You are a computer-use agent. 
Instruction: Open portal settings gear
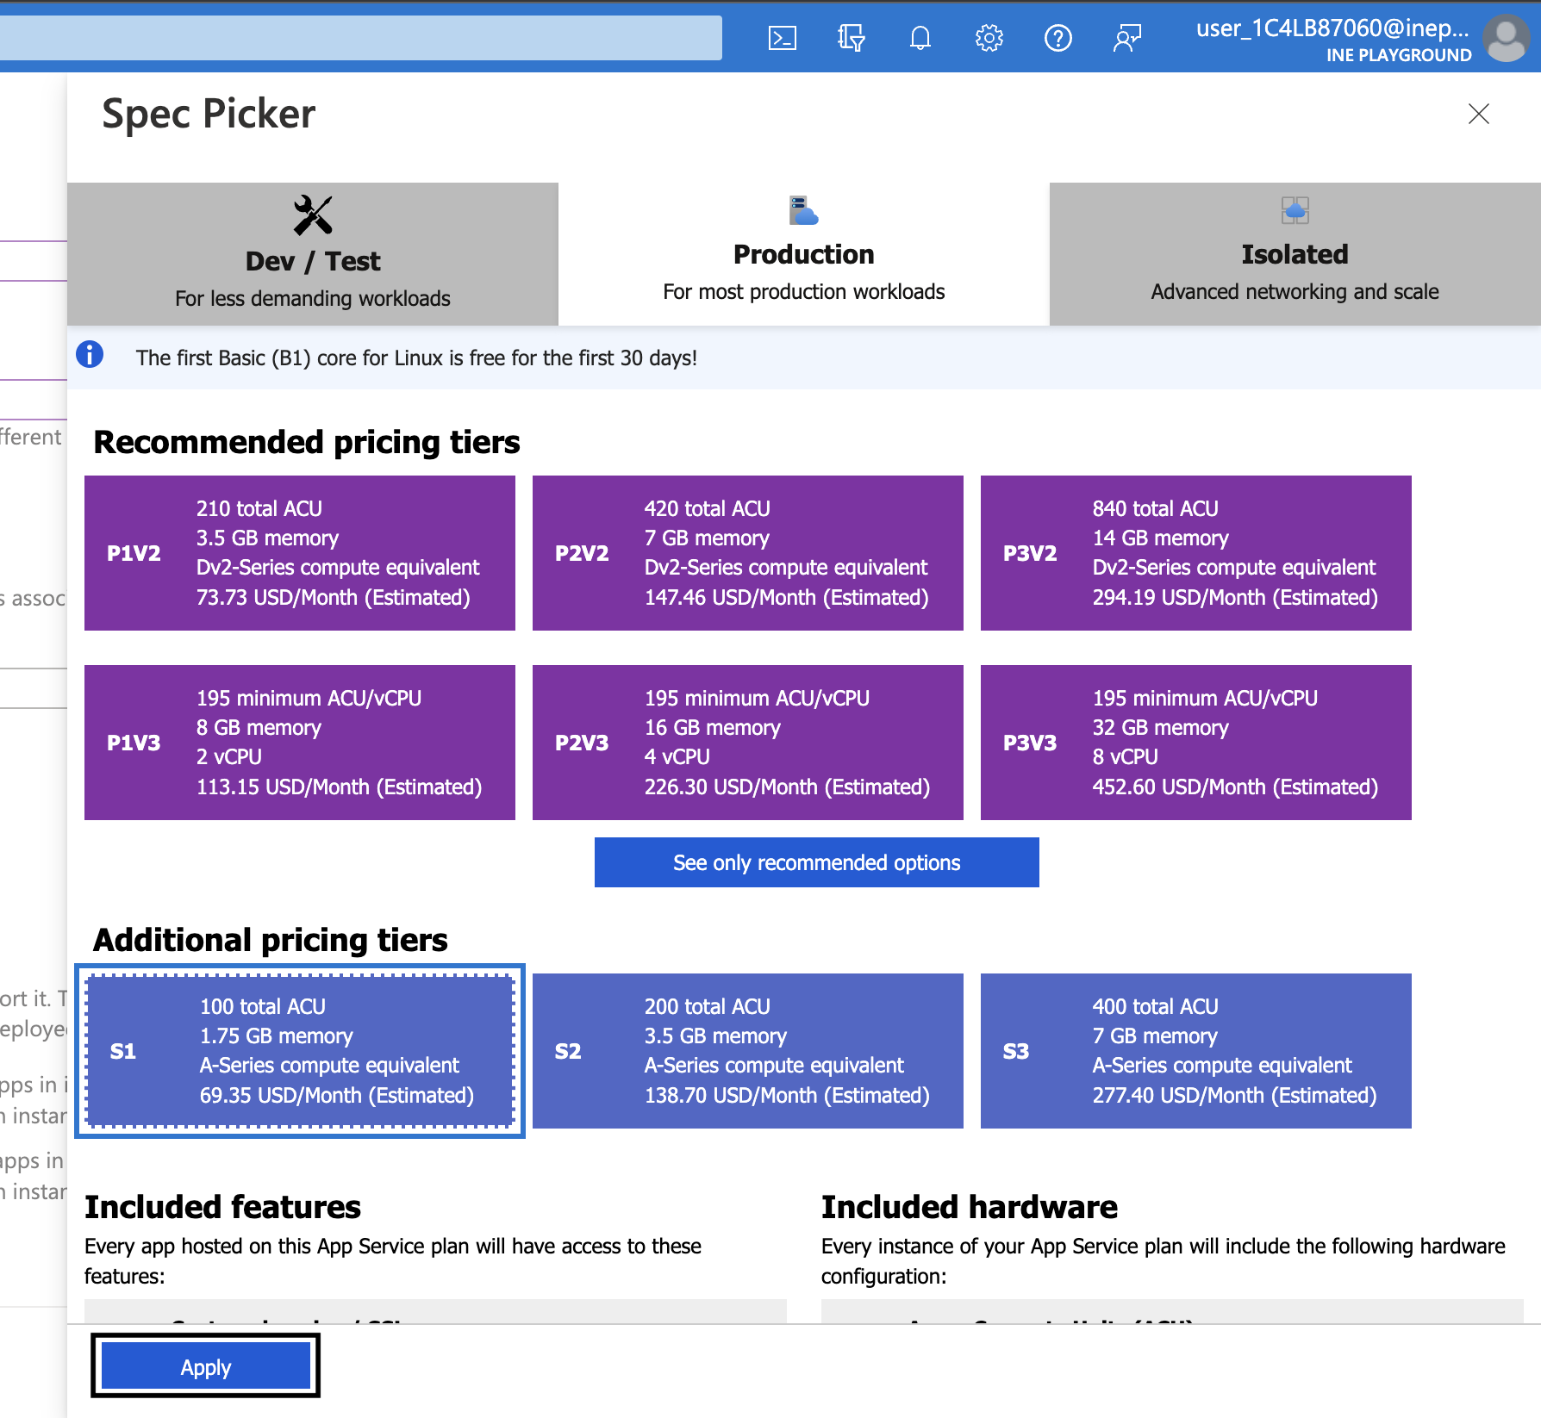point(989,38)
